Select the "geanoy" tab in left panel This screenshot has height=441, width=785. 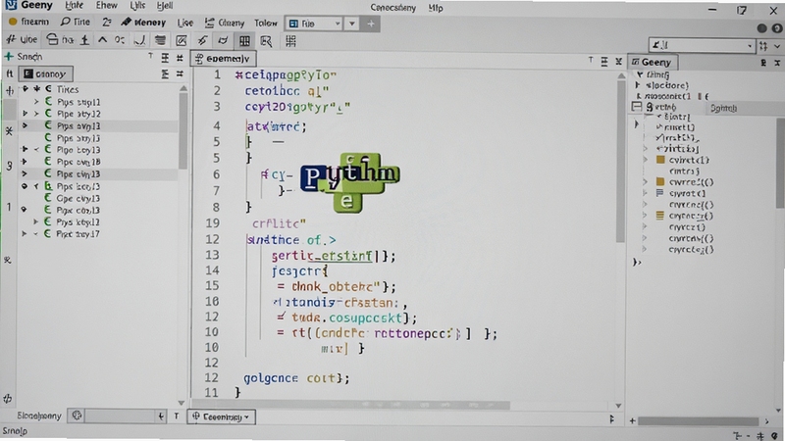tap(45, 74)
